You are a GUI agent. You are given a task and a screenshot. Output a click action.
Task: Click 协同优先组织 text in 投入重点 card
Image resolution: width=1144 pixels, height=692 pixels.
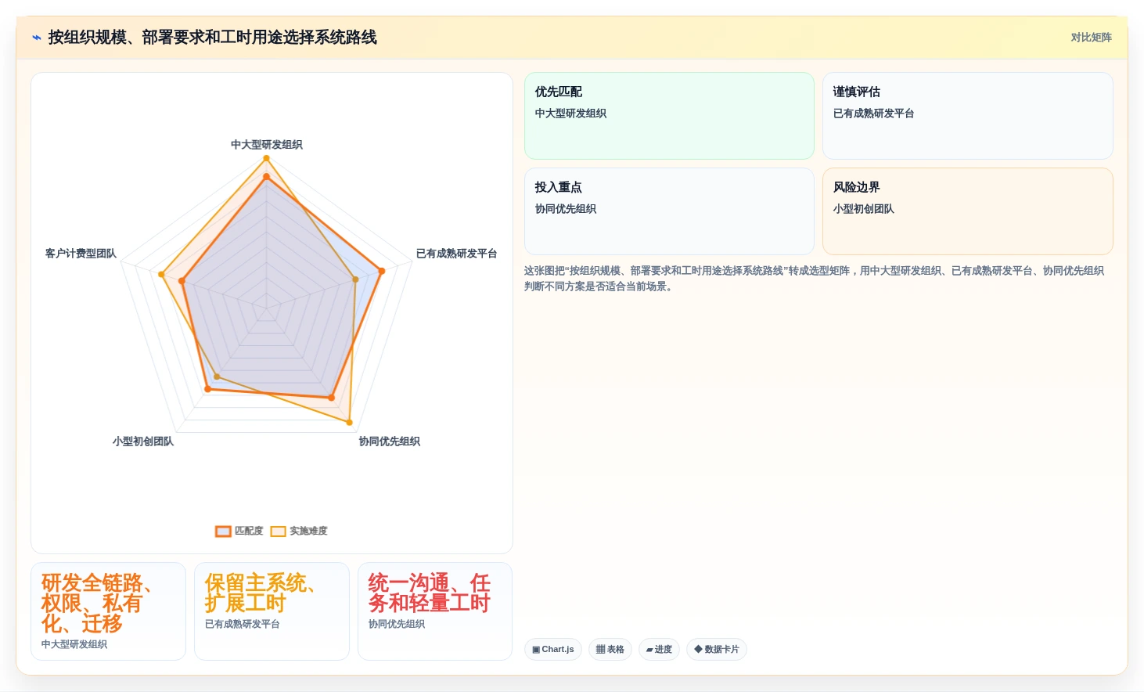pyautogui.click(x=565, y=209)
